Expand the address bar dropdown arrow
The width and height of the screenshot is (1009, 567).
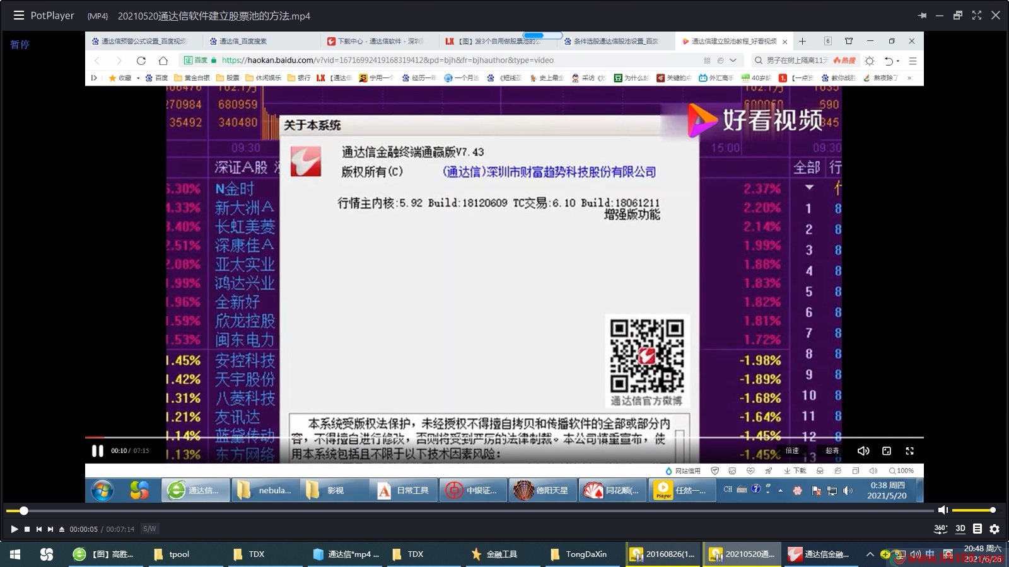(733, 60)
